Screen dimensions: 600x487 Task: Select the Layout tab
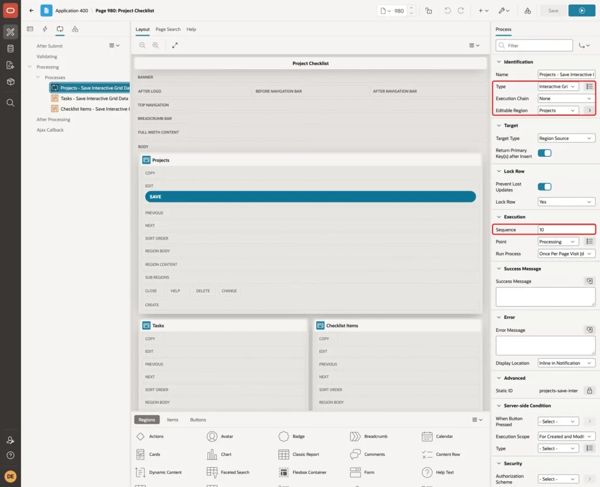(142, 29)
